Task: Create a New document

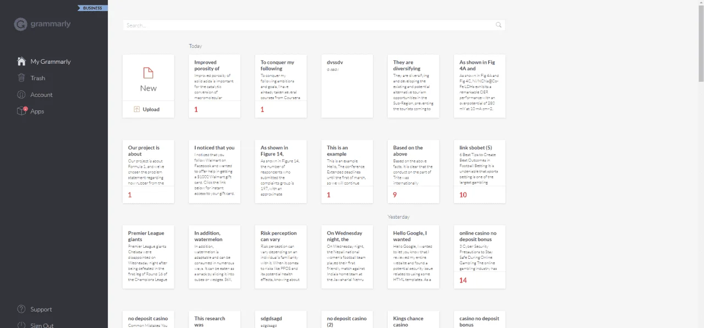Action: 148,77
